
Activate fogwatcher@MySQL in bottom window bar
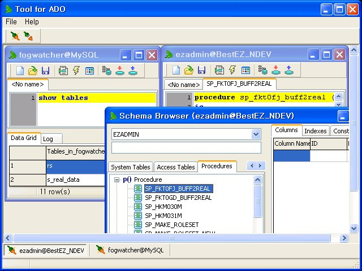[x=130, y=250]
